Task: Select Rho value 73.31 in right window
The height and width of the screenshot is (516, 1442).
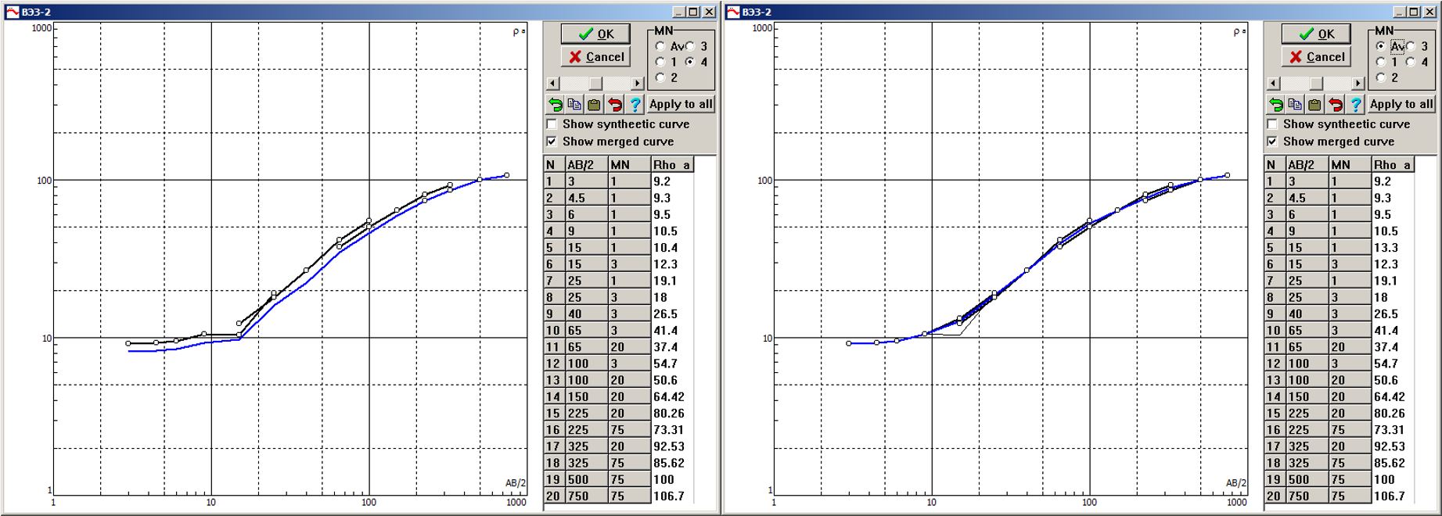Action: 1393,429
